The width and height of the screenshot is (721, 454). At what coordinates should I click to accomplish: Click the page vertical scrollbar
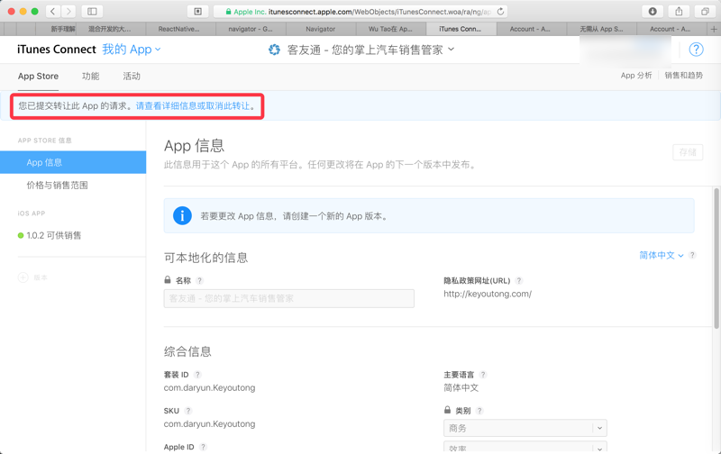tap(716, 259)
